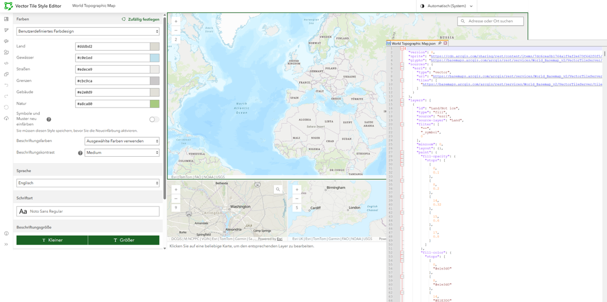
Task: Collapse the "tiles" fold marker in JSON
Action: pos(402,80)
